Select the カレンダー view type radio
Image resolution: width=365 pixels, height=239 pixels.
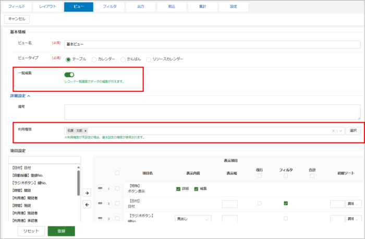tap(94, 59)
